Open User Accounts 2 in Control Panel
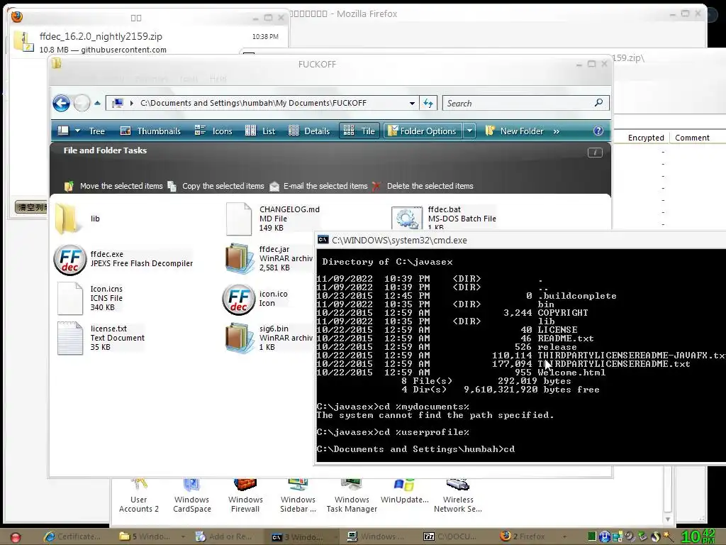Screen dimensions: 726x545 pos(138,496)
